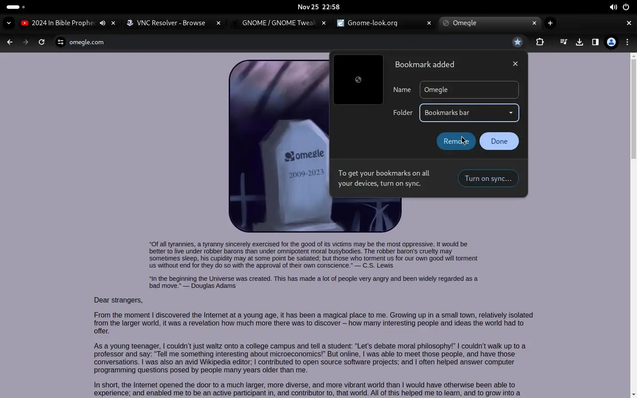637x398 pixels.
Task: Mute the 2024 In Bible Prophecy tab audio
Action: (103, 23)
